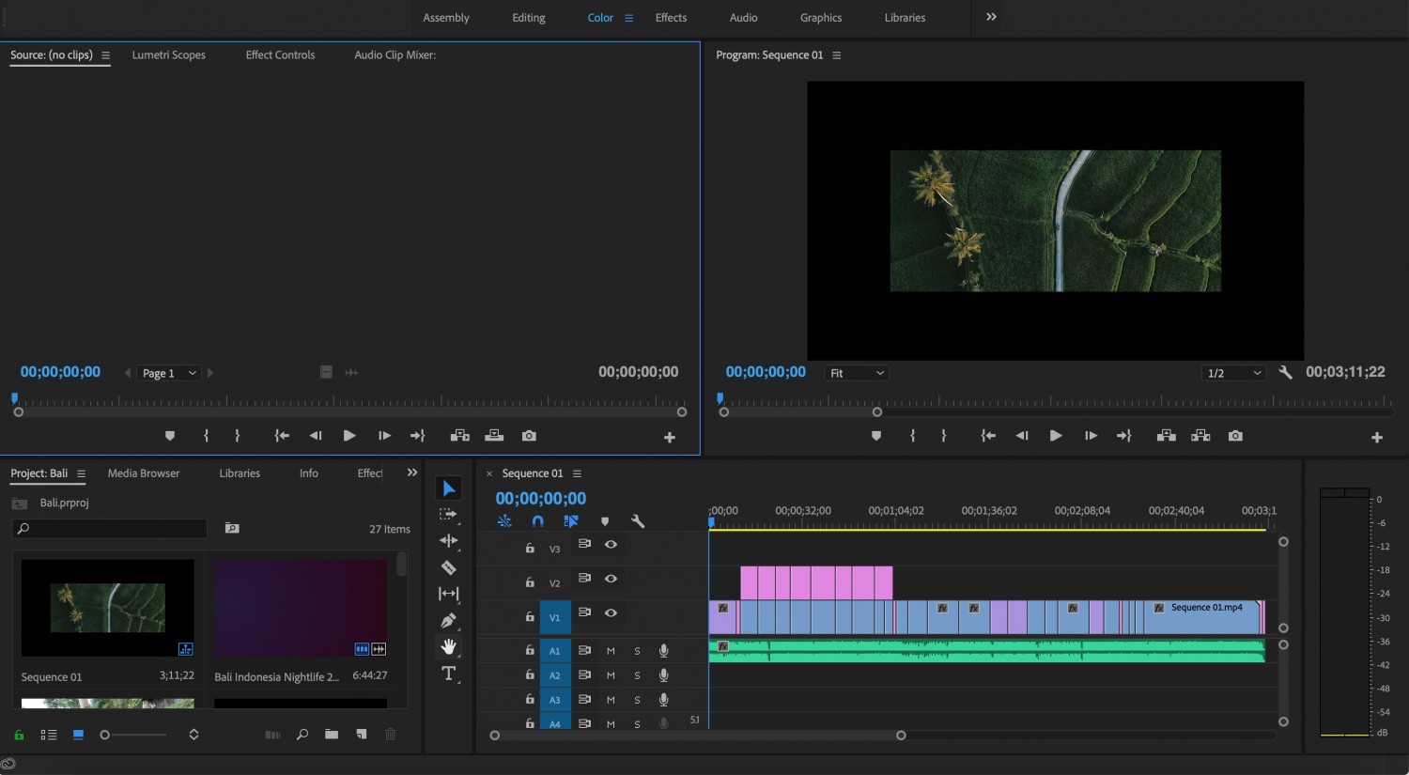Play the Program monitor sequence
Image resolution: width=1409 pixels, height=775 pixels.
1056,436
